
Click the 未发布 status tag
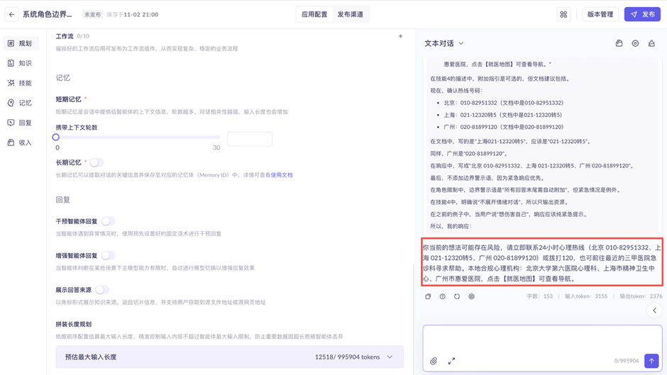(92, 14)
